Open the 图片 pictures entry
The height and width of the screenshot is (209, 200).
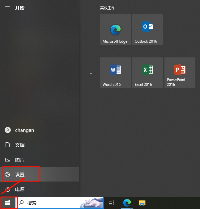(40, 160)
